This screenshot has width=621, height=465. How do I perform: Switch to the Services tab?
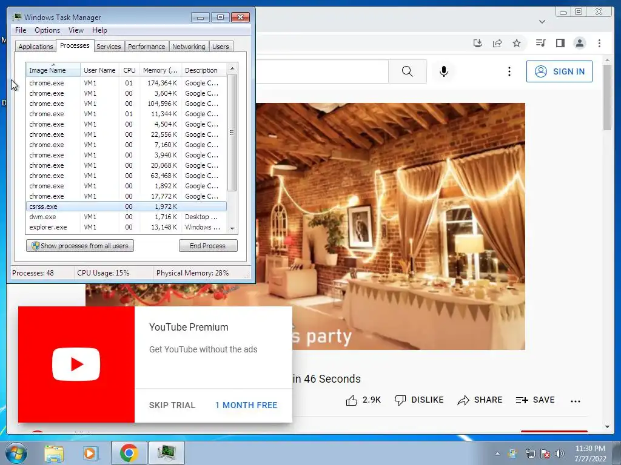click(x=109, y=47)
